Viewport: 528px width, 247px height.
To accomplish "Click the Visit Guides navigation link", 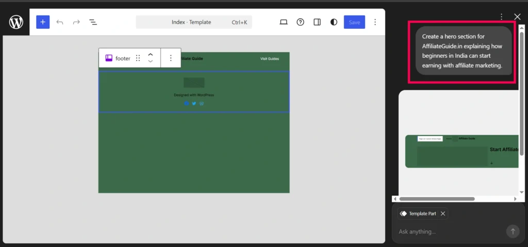I will (269, 59).
